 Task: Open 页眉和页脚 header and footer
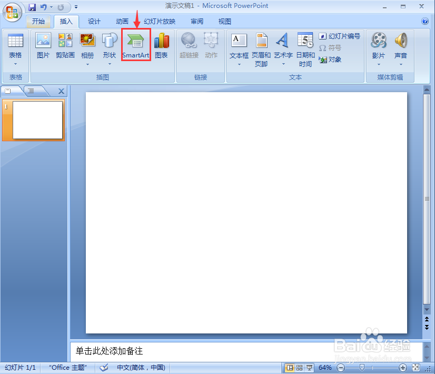(x=261, y=50)
